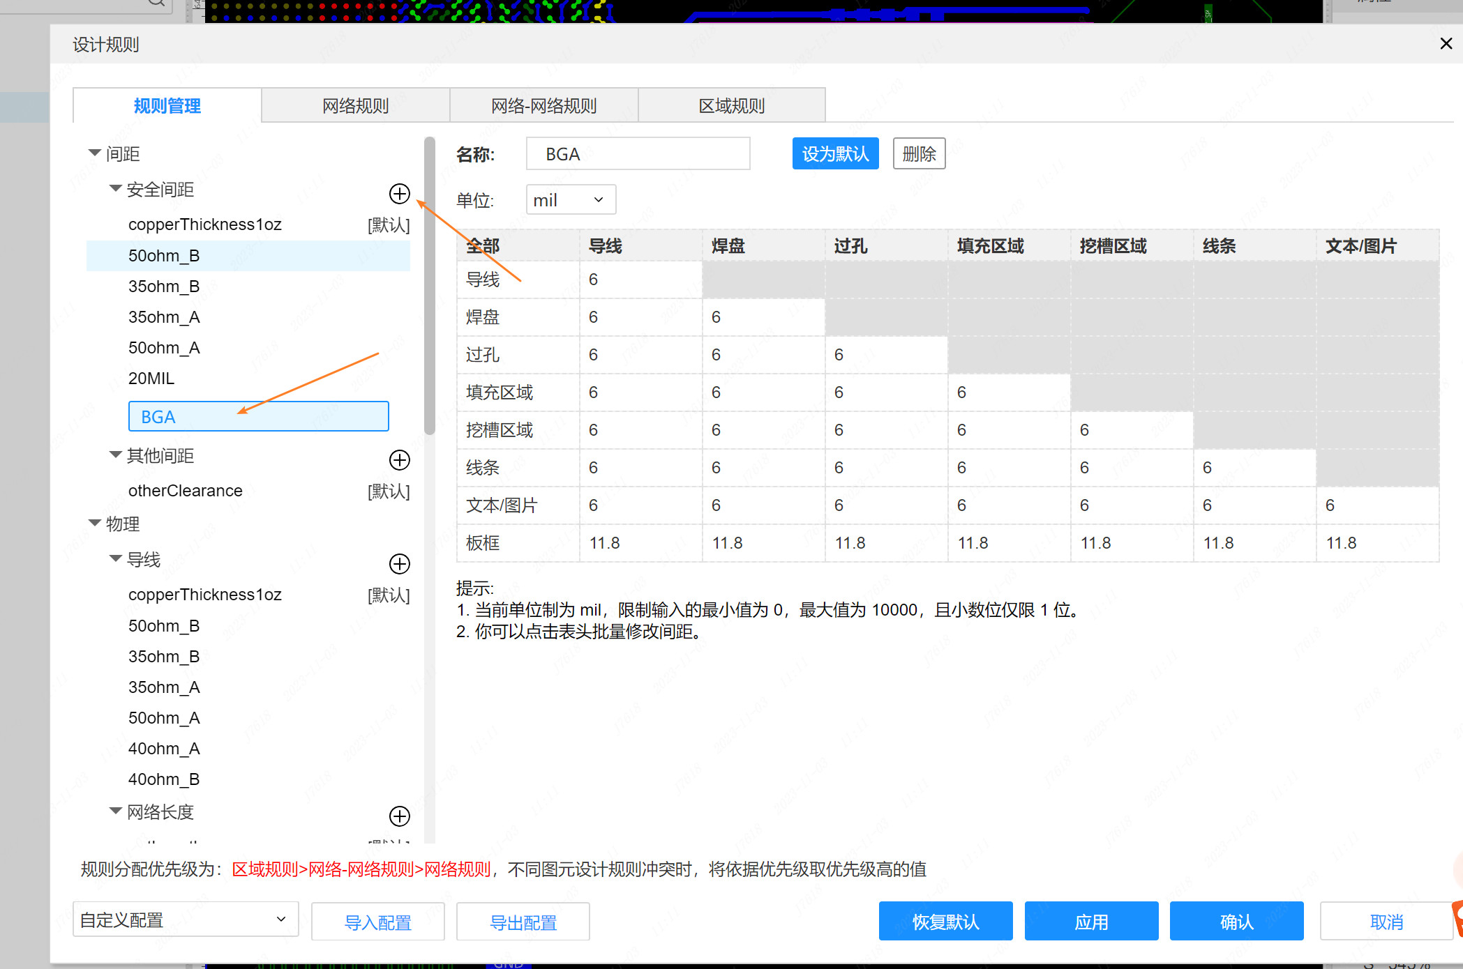Click the 导入配置 button
The height and width of the screenshot is (969, 1463).
coord(377,922)
